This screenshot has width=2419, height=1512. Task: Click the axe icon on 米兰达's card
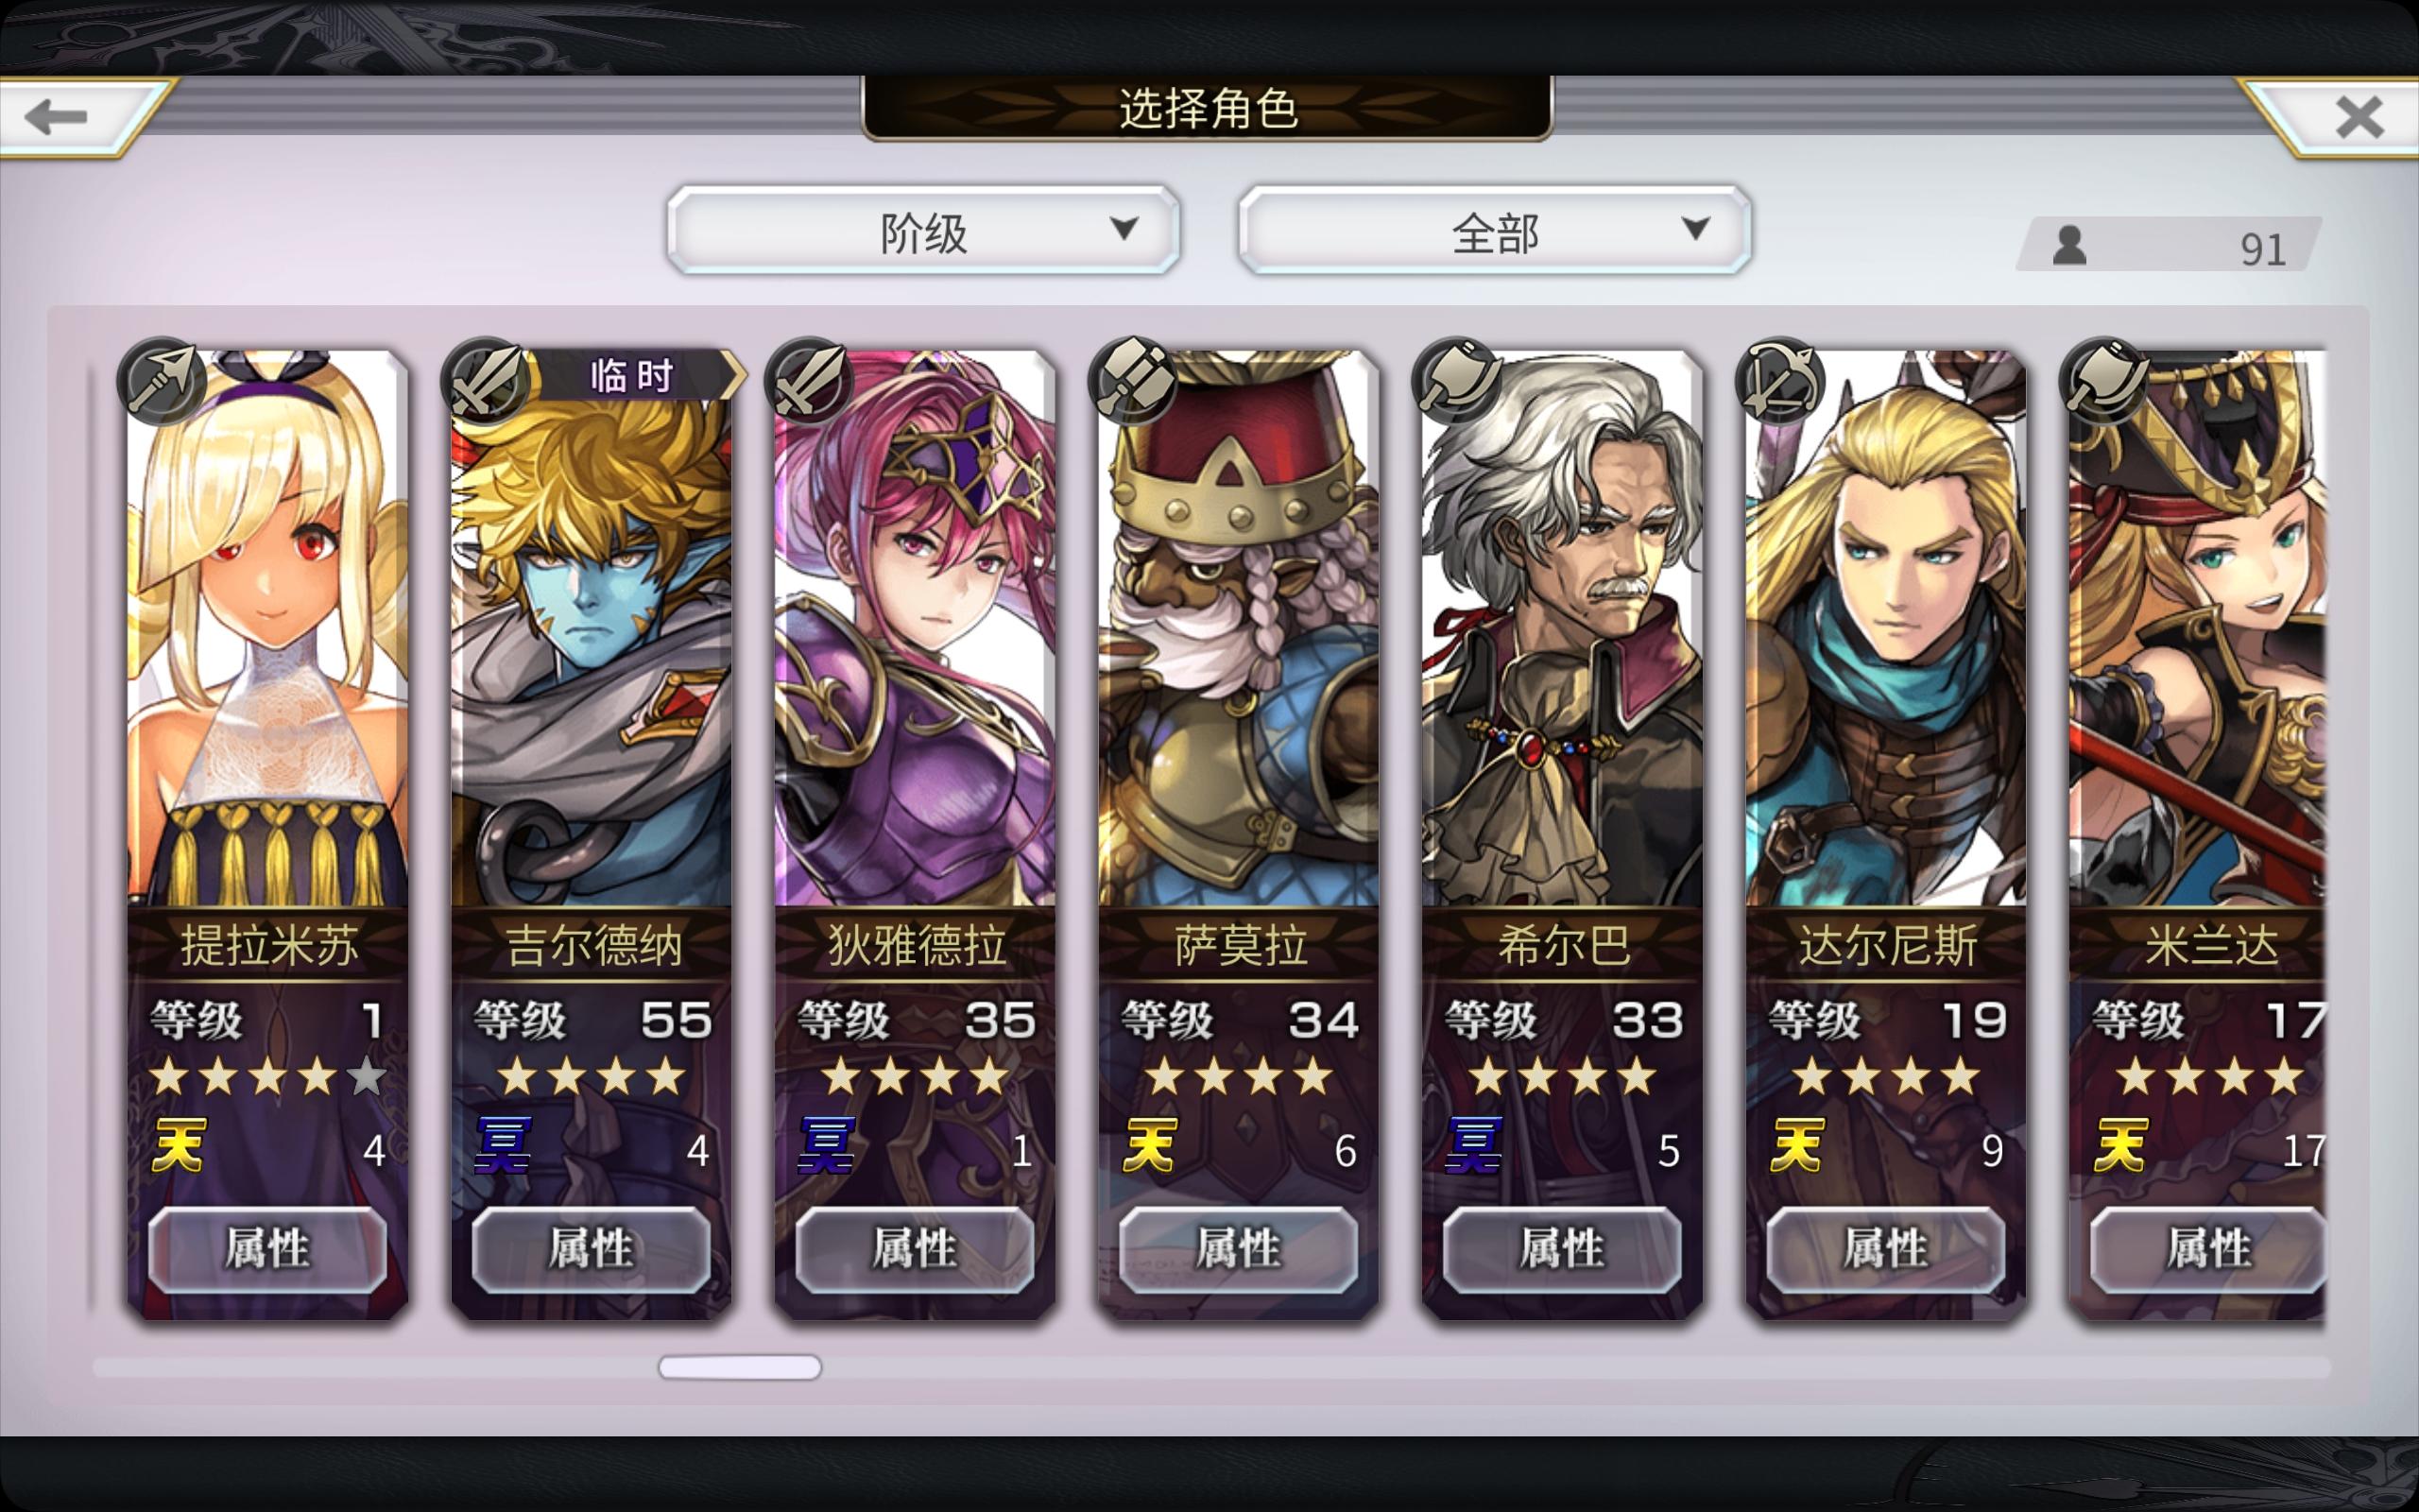point(2104,381)
